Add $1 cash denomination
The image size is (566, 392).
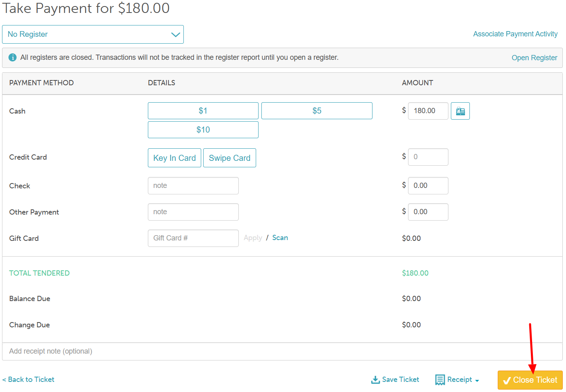pos(203,111)
